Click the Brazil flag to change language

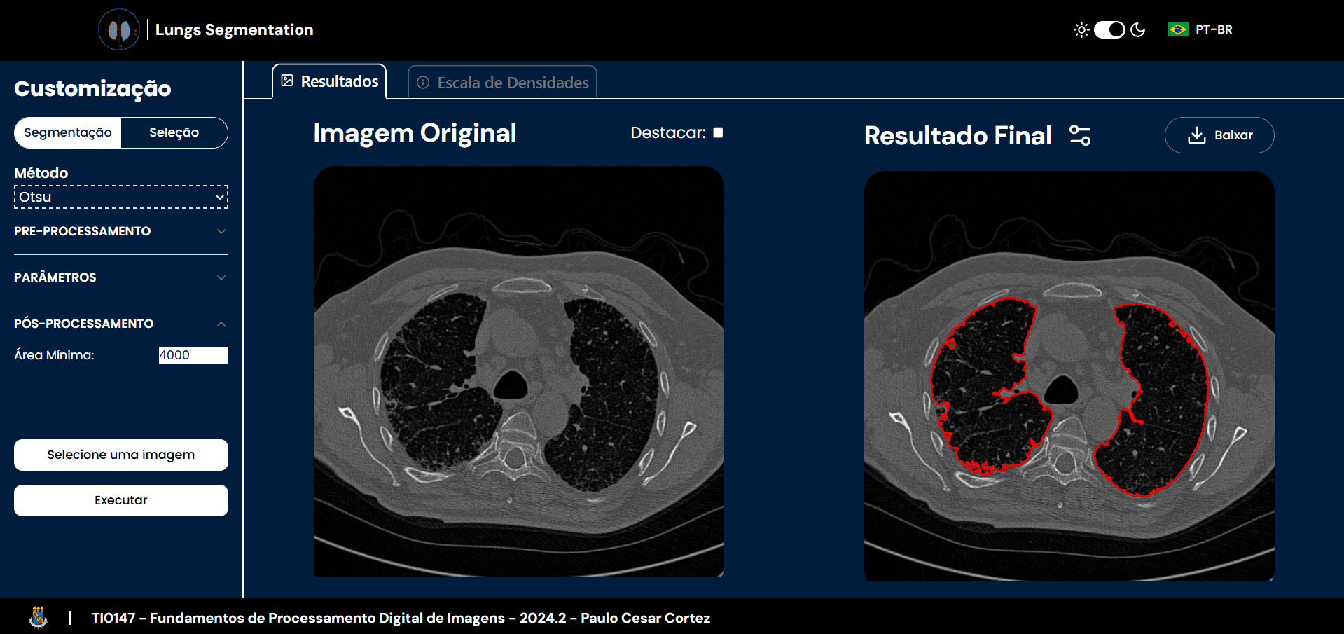(1178, 29)
